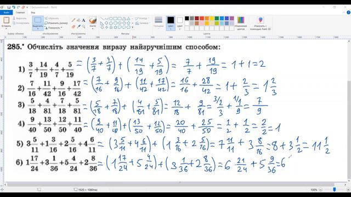Open the Select tool dropdown arrow
The width and height of the screenshot is (351, 197).
(x=38, y=29)
